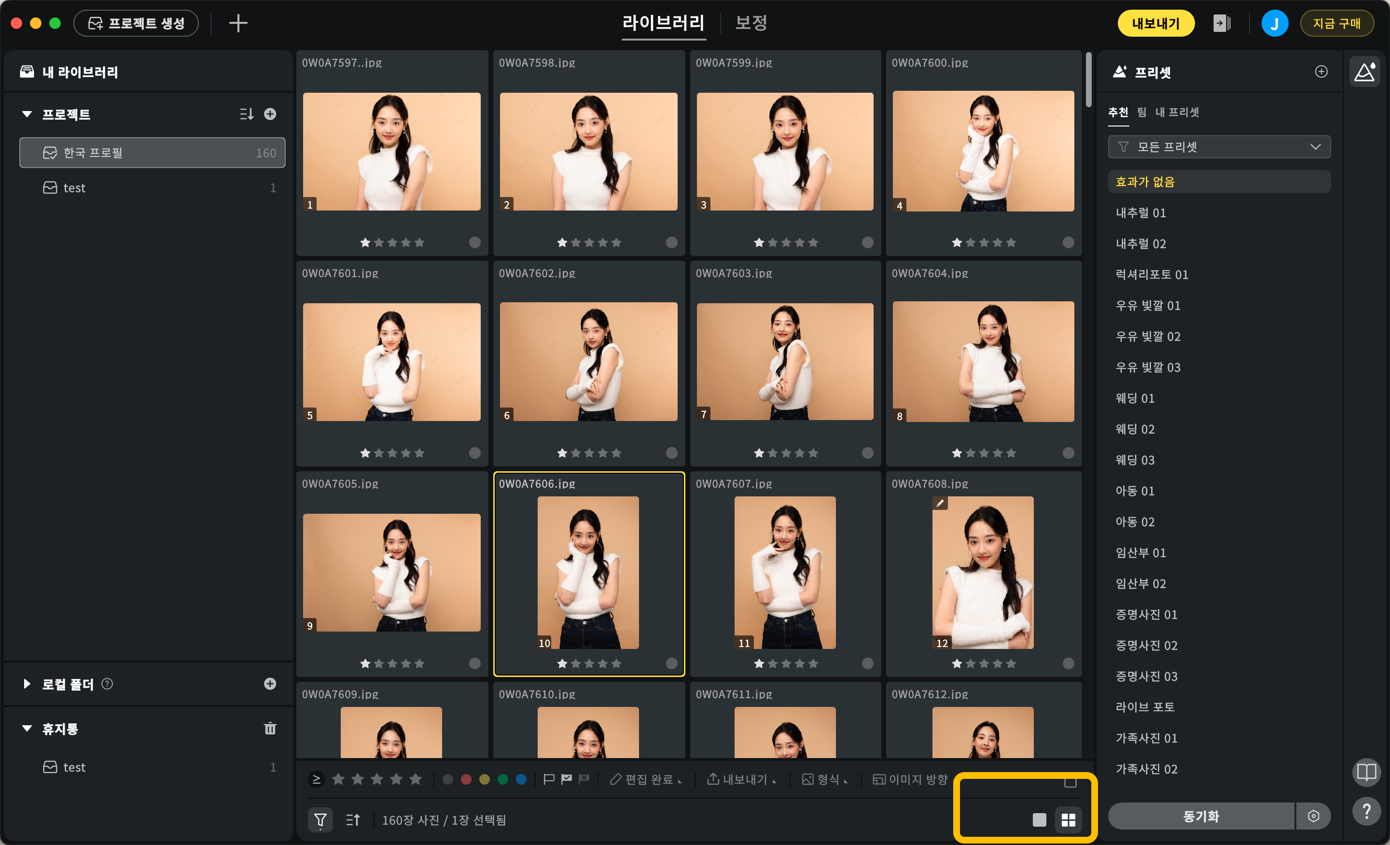Toggle the color label dot on 0W0A7600.jpg
Image resolution: width=1390 pixels, height=845 pixels.
1069,242
